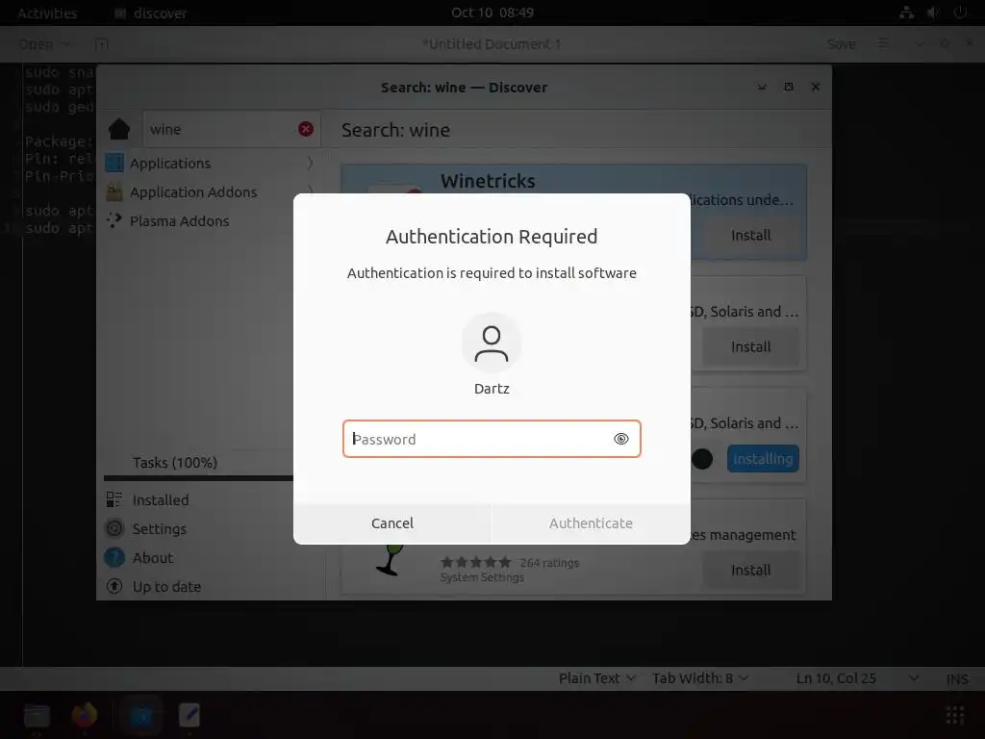Click the Password input field
Image resolution: width=985 pixels, height=739 pixels.
492,439
